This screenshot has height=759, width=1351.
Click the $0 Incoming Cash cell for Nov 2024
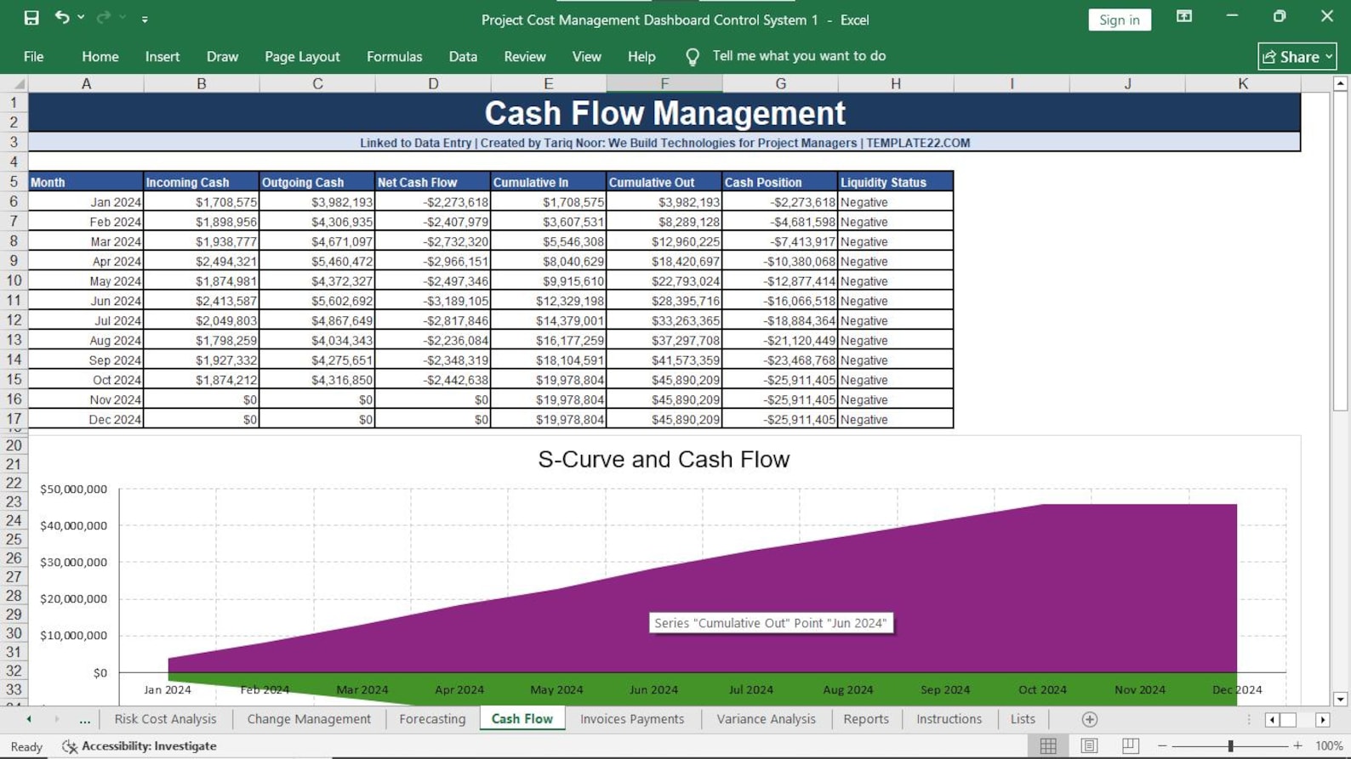pyautogui.click(x=202, y=399)
